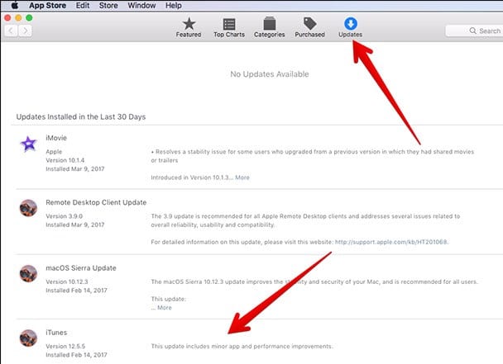Open the support.apple.com HT201068 link
The height and width of the screenshot is (364, 503).
pyautogui.click(x=391, y=242)
